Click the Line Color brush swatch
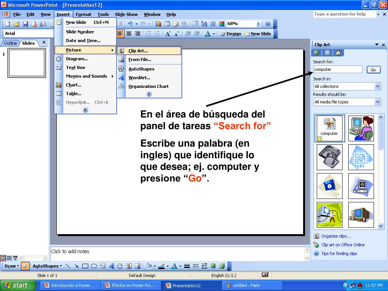This screenshot has height=291, width=388. tap(161, 266)
